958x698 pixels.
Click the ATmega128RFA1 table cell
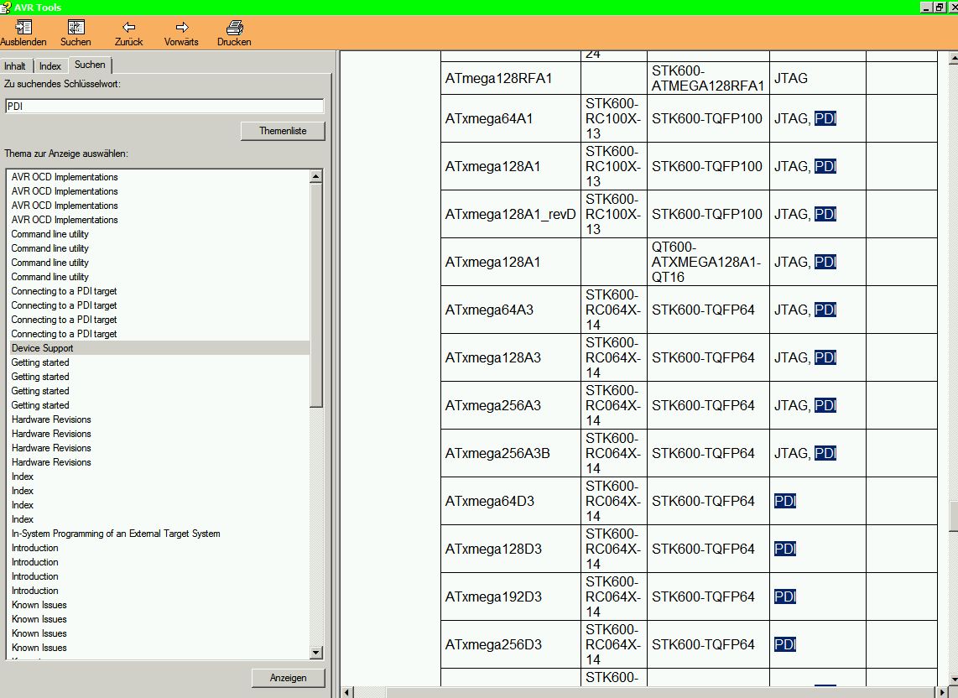[510, 78]
